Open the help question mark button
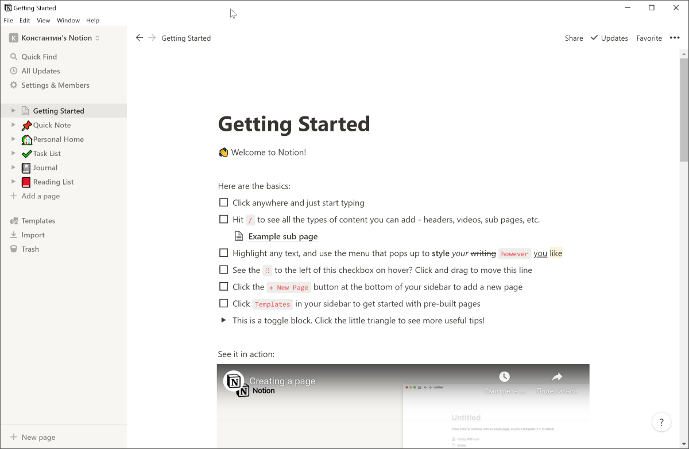This screenshot has height=449, width=689. [661, 423]
